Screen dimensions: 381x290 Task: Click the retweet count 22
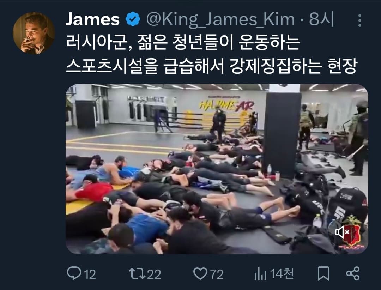154,274
